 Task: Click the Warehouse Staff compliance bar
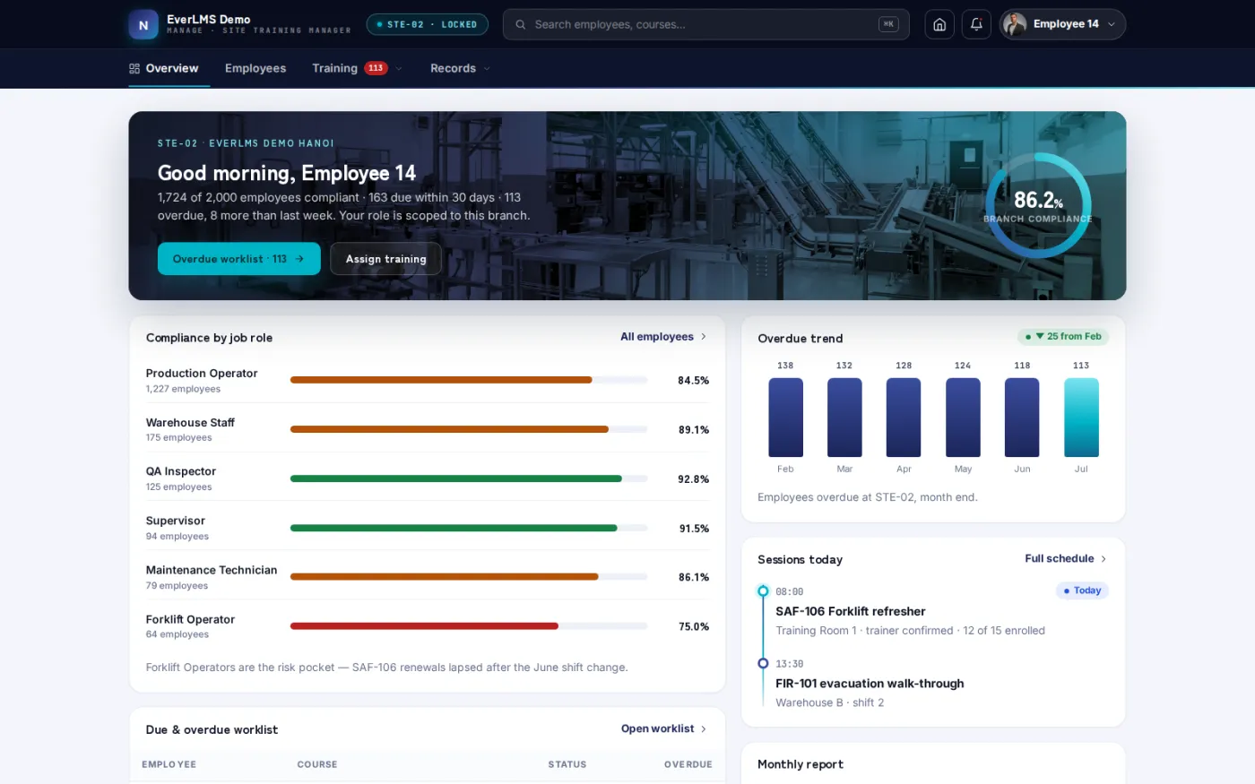tap(469, 429)
